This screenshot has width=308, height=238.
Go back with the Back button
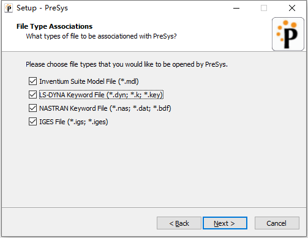[x=179, y=223]
